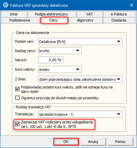Toggle Zaznaczaj VAT rozliczany przez usługobiorcę checkbox
The image size is (137, 148).
tap(18, 124)
